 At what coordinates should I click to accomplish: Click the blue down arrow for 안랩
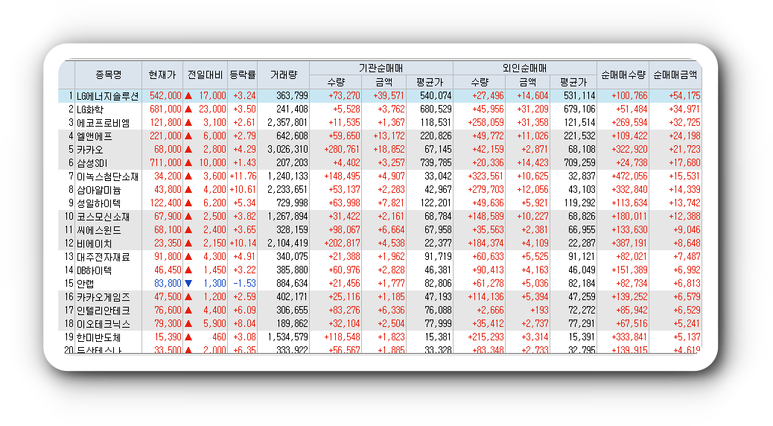click(x=188, y=284)
